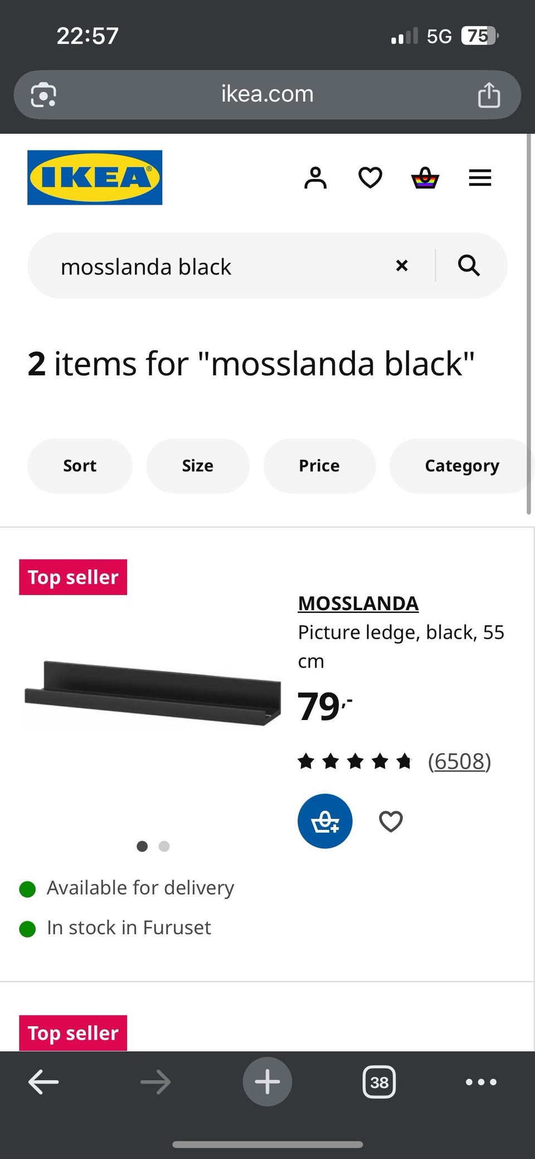Screen dimensions: 535x1159
Task: Show the 38 open tabs
Action: coord(379,1082)
